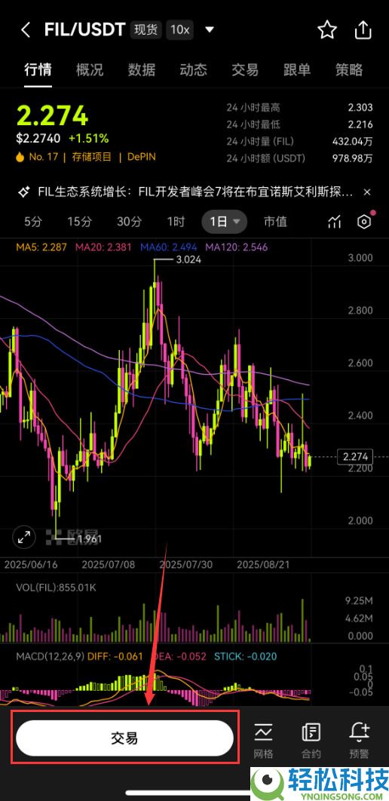Tap the 10x leverage tag
The height and width of the screenshot is (801, 389).
[x=179, y=30]
